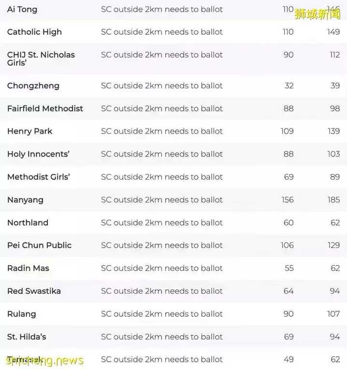Select Red Swastika school row
347x369 pixels.
(x=34, y=291)
